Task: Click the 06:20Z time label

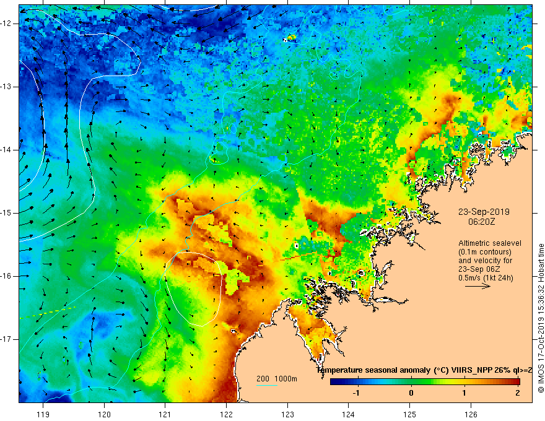Action: coord(481,222)
